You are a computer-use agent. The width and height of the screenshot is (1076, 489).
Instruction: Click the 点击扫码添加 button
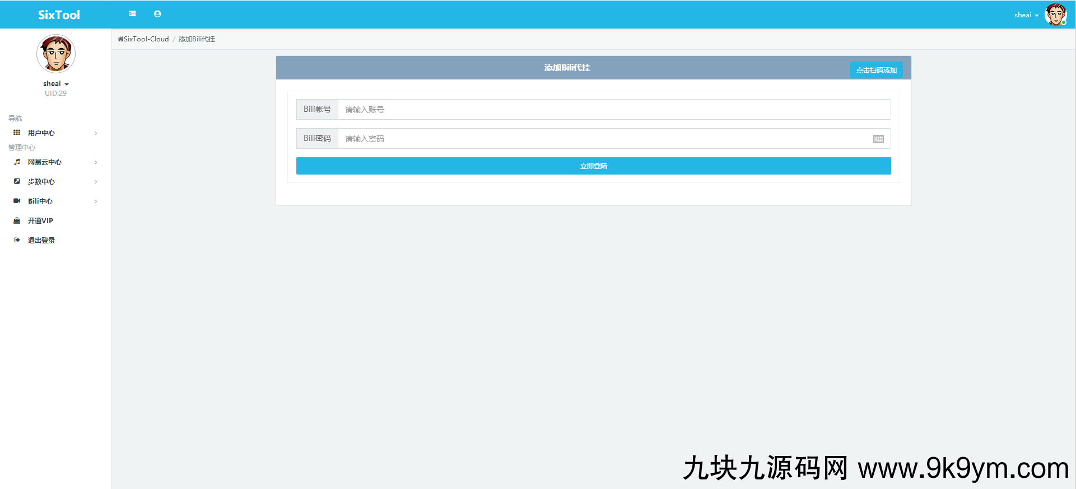click(876, 70)
